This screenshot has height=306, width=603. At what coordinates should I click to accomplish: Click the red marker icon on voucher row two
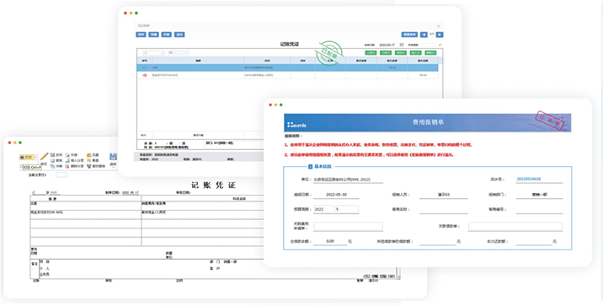click(145, 75)
